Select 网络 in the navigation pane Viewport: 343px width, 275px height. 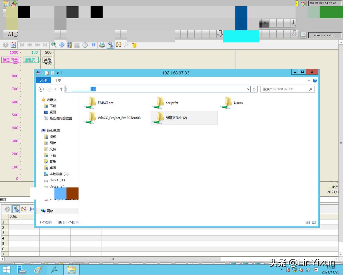tap(50, 211)
